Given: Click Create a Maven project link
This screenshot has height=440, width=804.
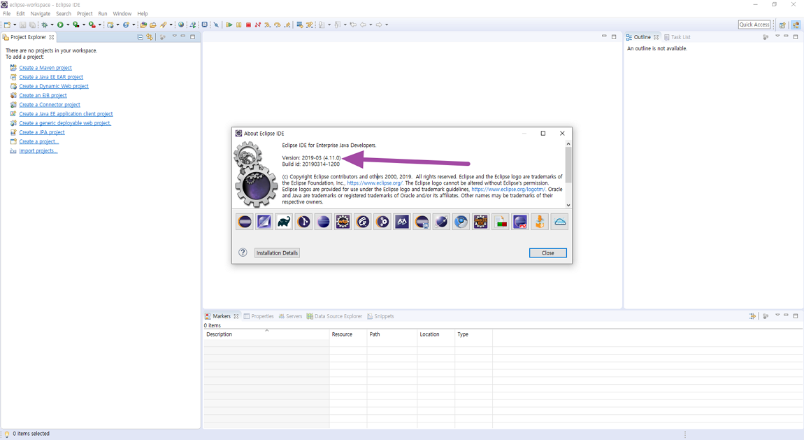Looking at the screenshot, I should tap(45, 68).
